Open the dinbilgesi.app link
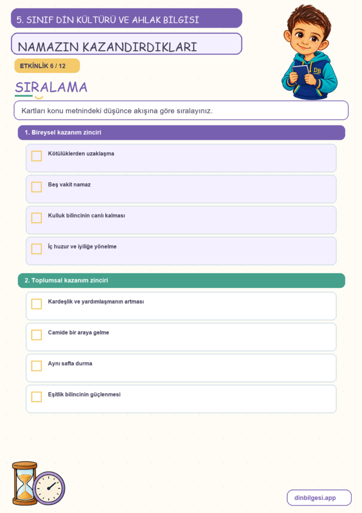The width and height of the screenshot is (362, 513). click(319, 497)
